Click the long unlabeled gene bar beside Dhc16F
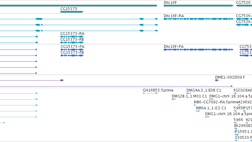Screen dimensions: 252x142 click(78, 6)
